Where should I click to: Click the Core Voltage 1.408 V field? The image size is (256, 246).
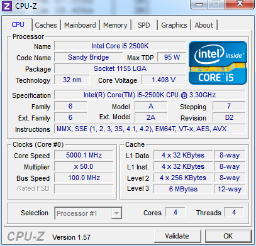click(164, 80)
